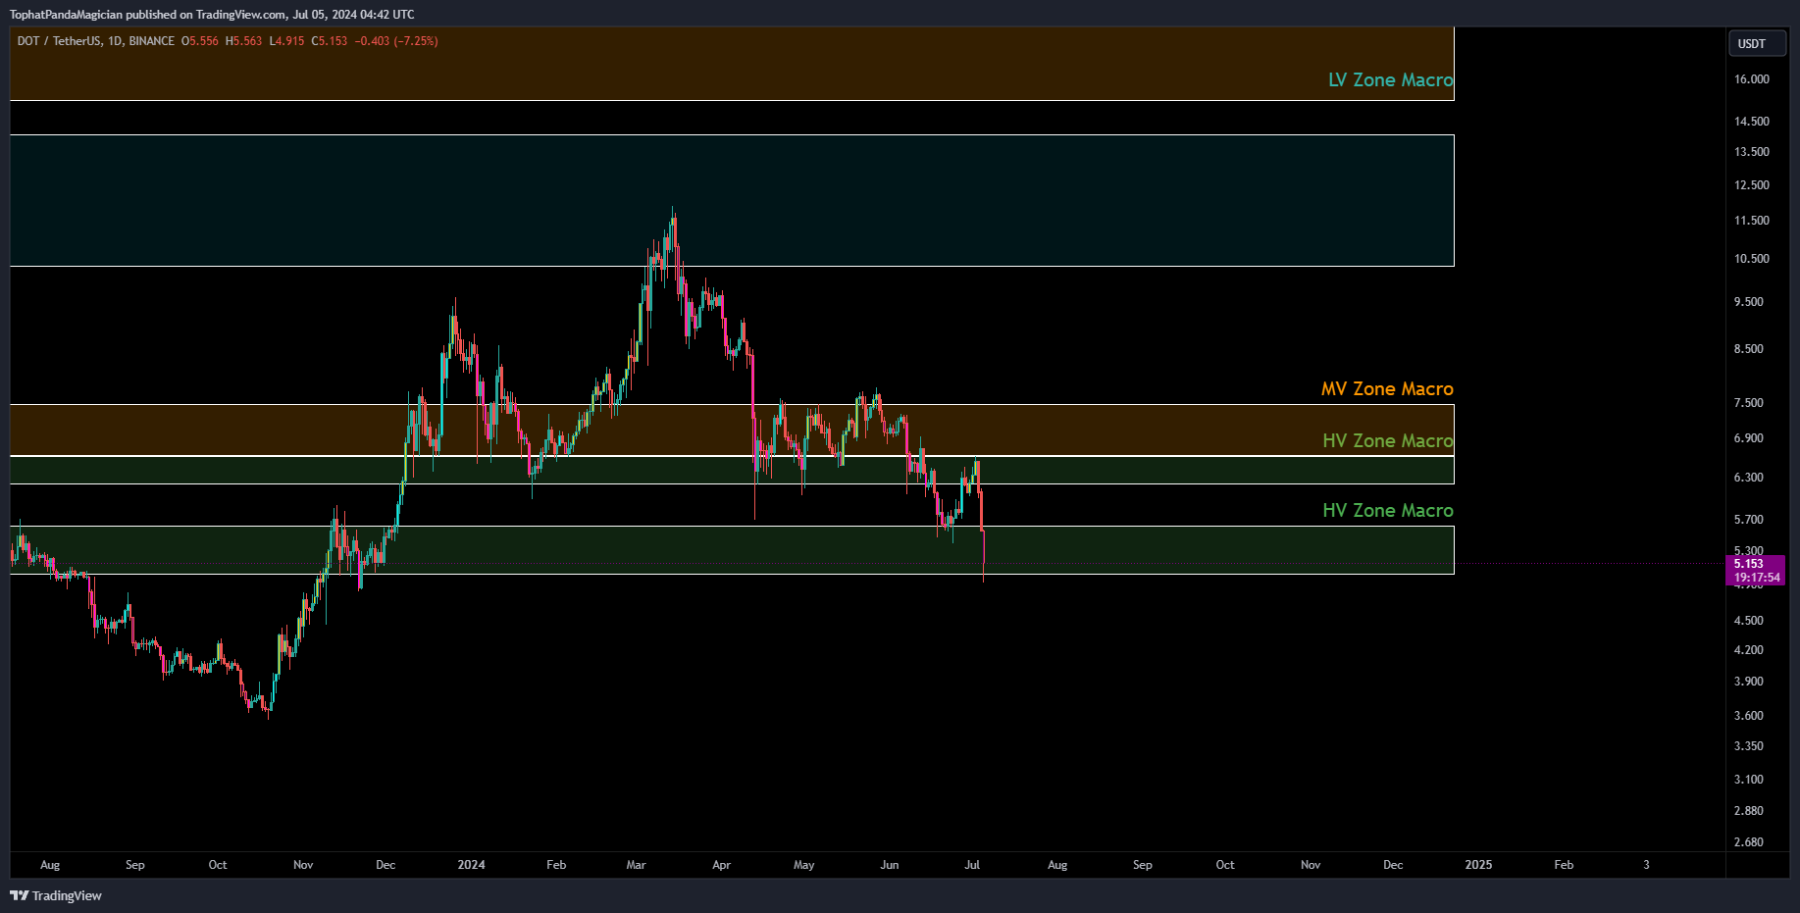Image resolution: width=1800 pixels, height=913 pixels.
Task: Click the 16.000 price axis label
Action: click(1752, 79)
